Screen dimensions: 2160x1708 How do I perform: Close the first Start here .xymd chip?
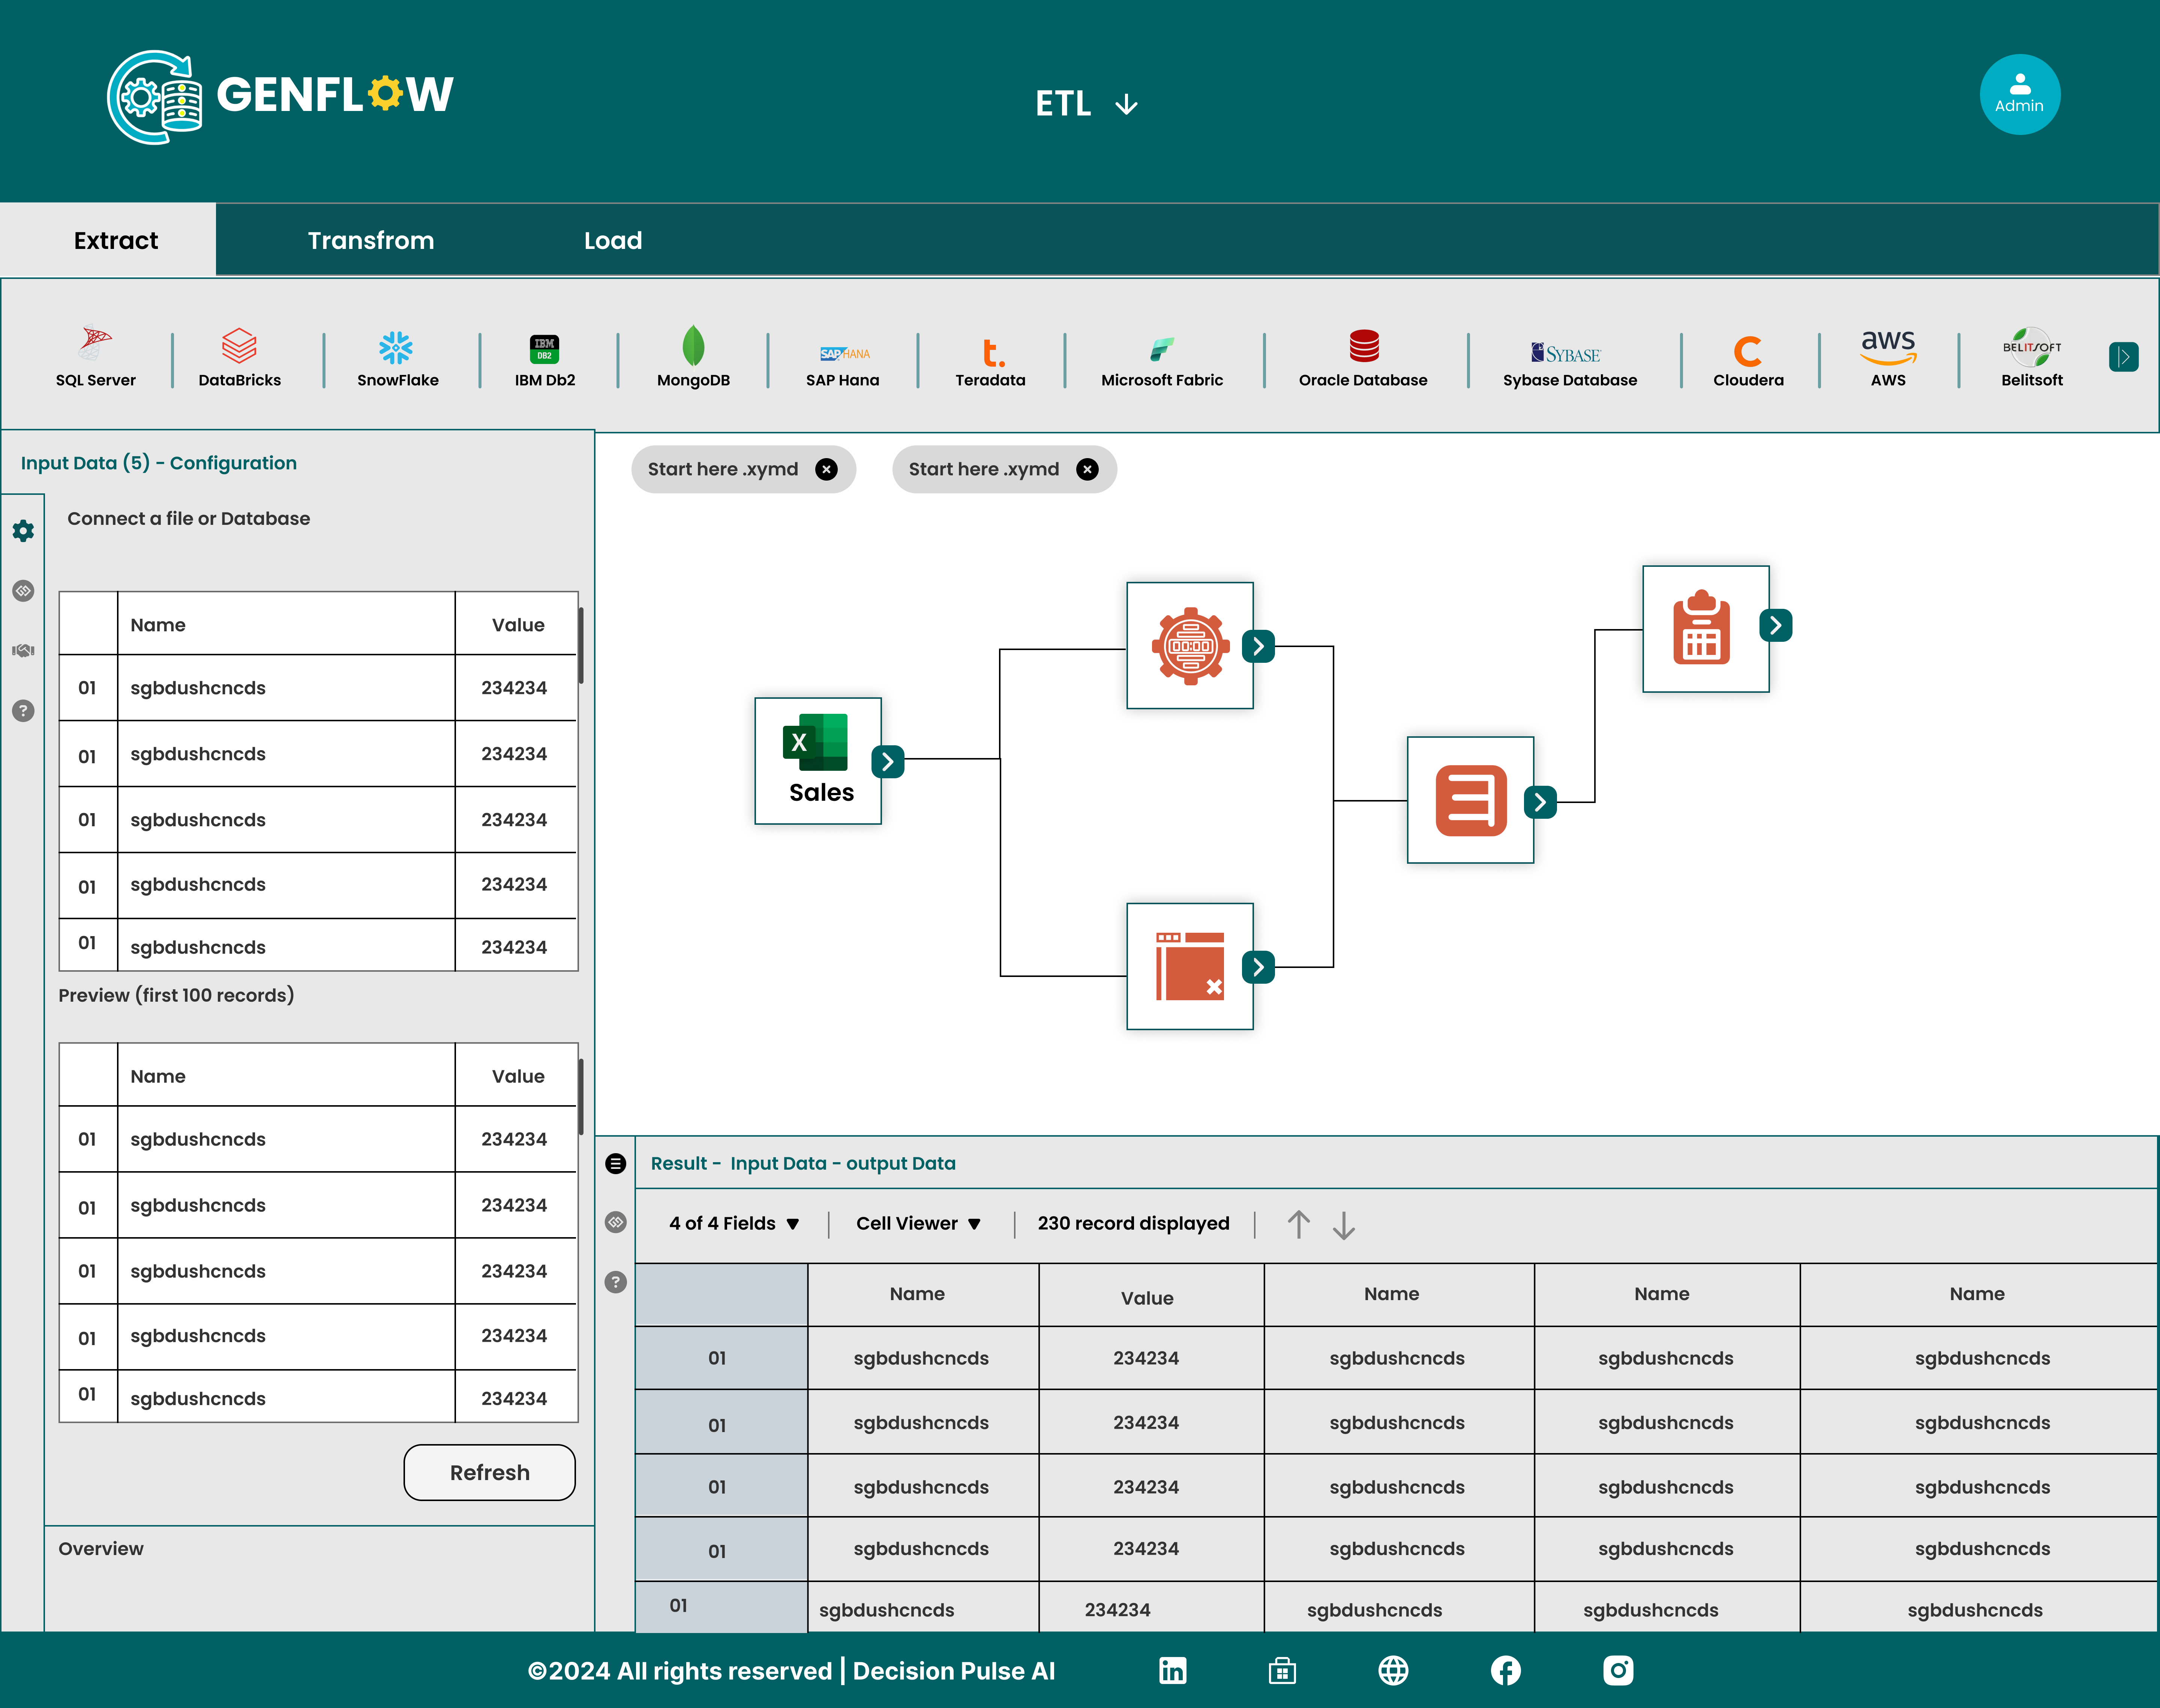point(826,469)
